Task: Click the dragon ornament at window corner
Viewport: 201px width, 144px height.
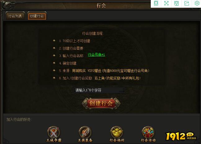Action: (8, 5)
